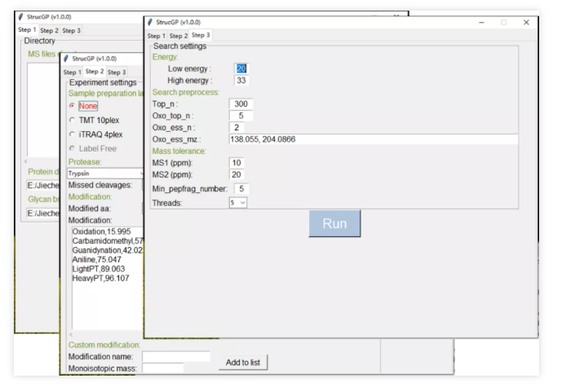Click the MS2 (ppm) tolerance field
The width and height of the screenshot is (575, 387).
point(241,174)
